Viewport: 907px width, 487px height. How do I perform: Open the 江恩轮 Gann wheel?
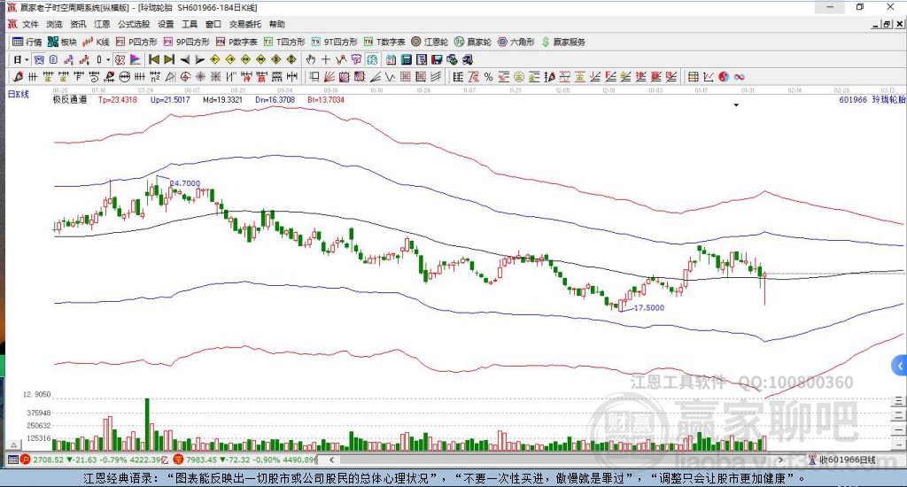point(430,42)
